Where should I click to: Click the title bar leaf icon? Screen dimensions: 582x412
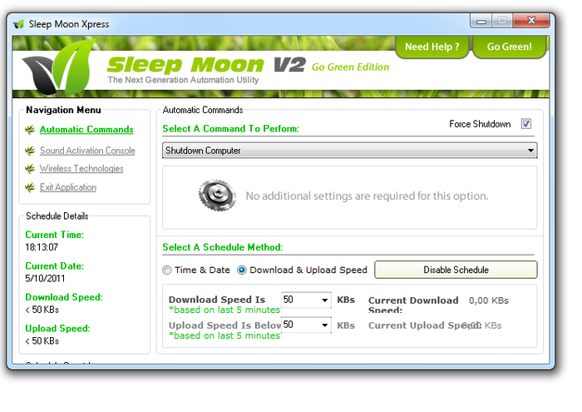[18, 24]
